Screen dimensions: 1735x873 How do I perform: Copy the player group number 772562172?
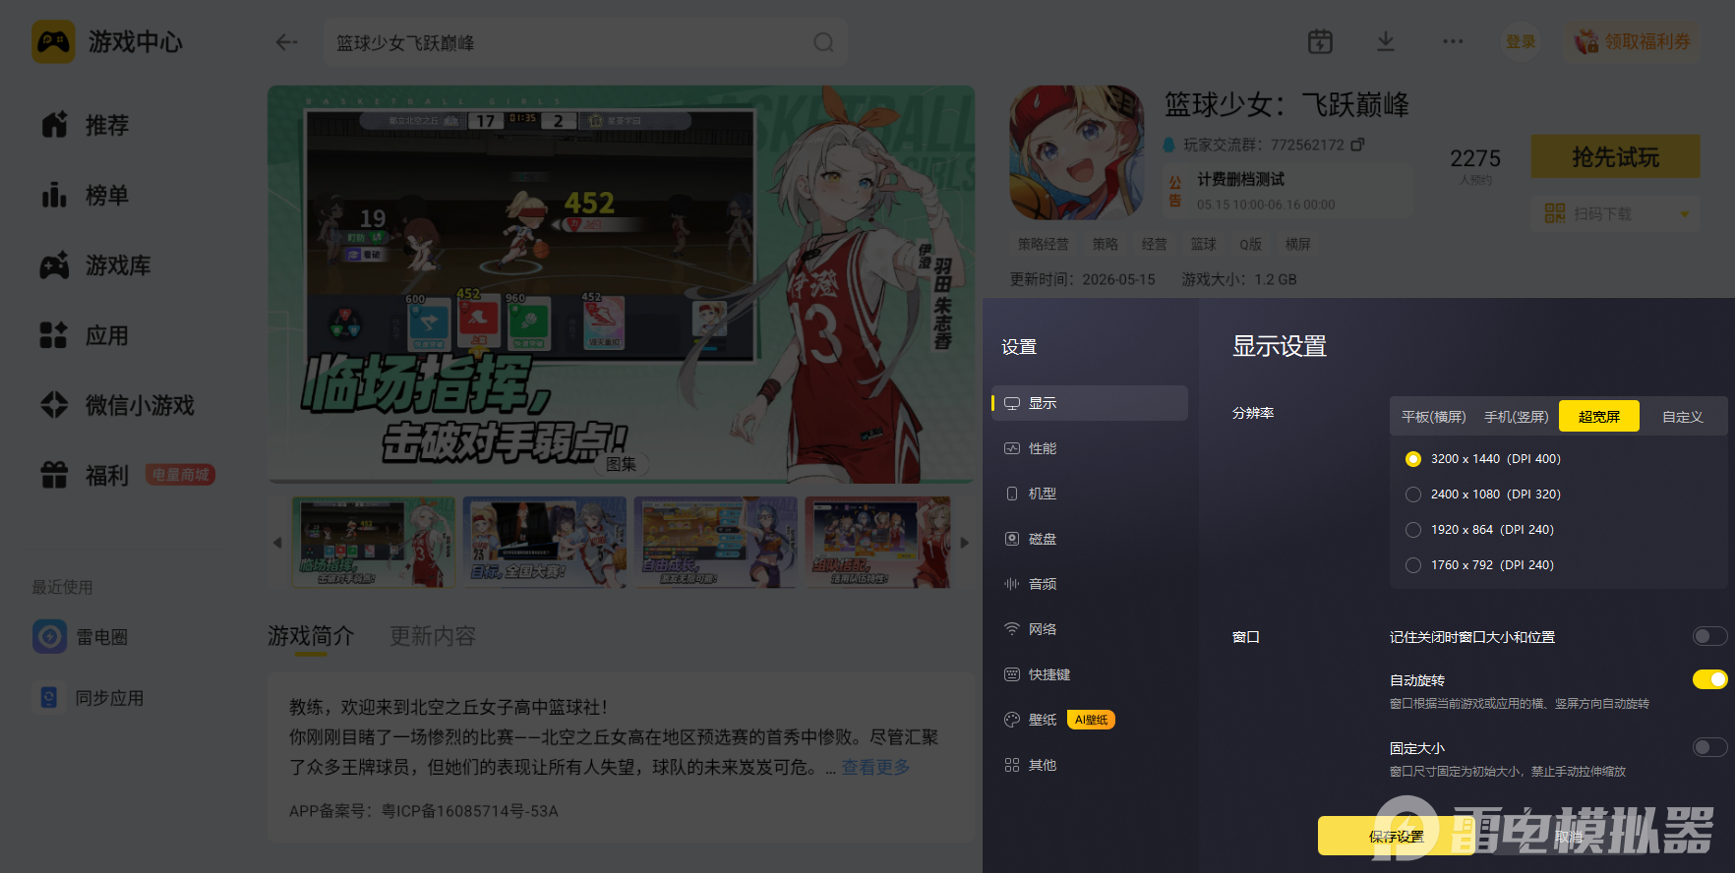(x=1357, y=145)
